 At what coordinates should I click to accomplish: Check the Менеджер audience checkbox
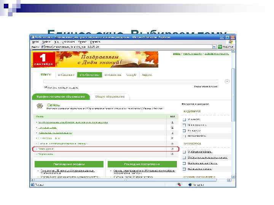pyautogui.click(x=184, y=131)
